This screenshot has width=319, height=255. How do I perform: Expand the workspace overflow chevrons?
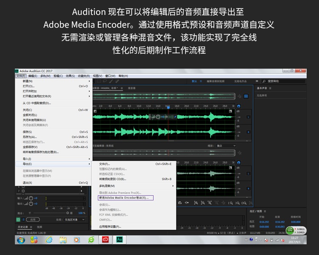(x=257, y=81)
